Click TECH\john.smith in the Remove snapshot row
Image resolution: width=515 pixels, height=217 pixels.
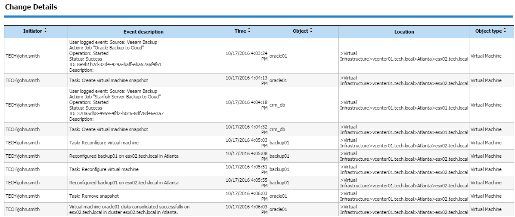pos(22,196)
